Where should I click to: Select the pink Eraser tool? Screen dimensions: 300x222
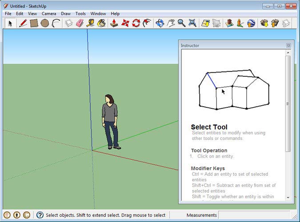(x=80, y=23)
